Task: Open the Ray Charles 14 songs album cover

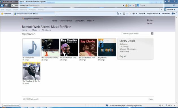Action: coord(107,47)
